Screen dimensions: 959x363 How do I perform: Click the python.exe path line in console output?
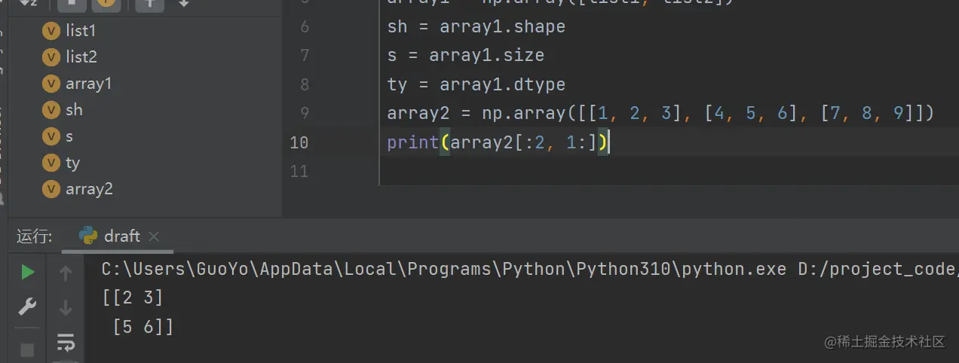coord(530,270)
